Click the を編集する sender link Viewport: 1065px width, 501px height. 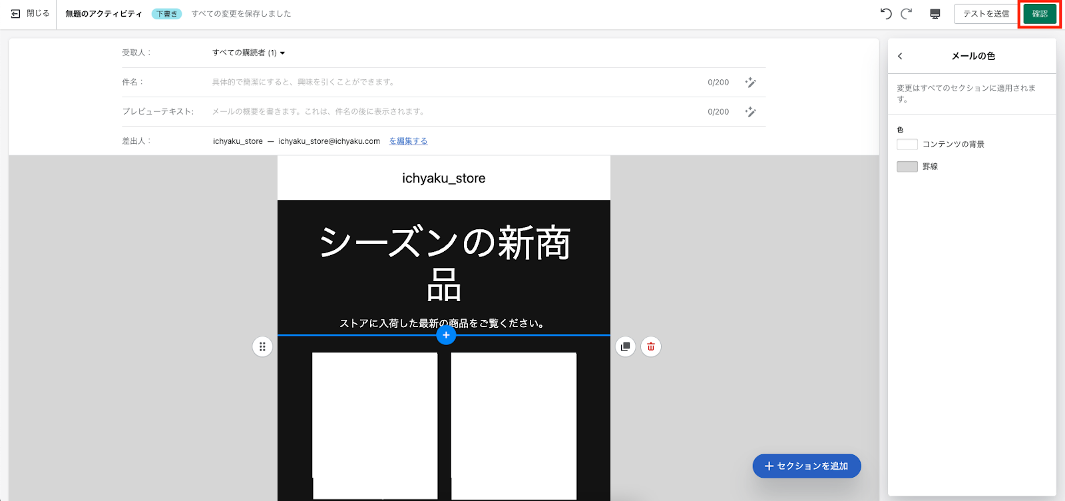(408, 141)
